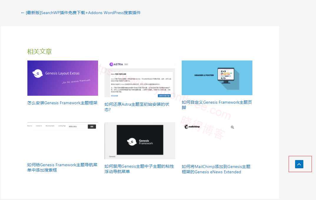Open article on adding search box to Genesis menu
The width and height of the screenshot is (316, 200).
pyautogui.click(x=62, y=167)
